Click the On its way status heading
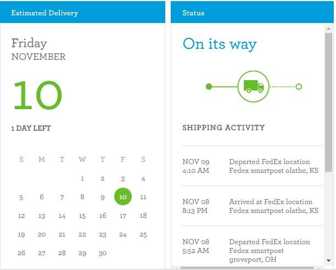 tap(220, 44)
